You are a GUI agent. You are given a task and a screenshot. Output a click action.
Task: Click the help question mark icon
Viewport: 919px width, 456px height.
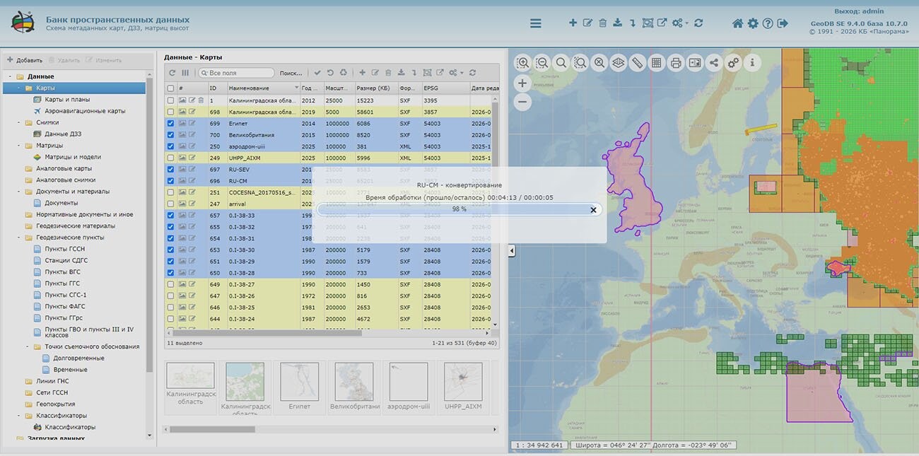pos(768,23)
